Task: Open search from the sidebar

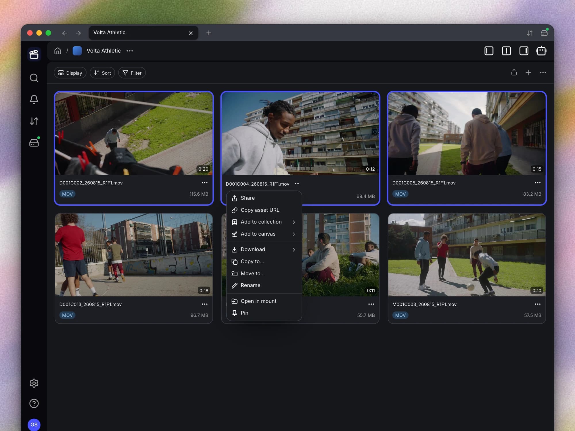Action: coord(34,78)
